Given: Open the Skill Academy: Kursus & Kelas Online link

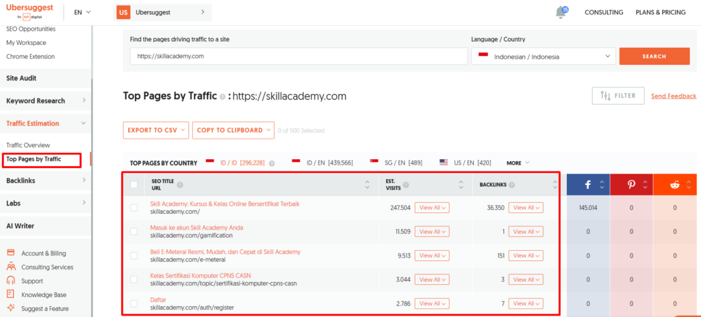Looking at the screenshot, I should (225, 204).
